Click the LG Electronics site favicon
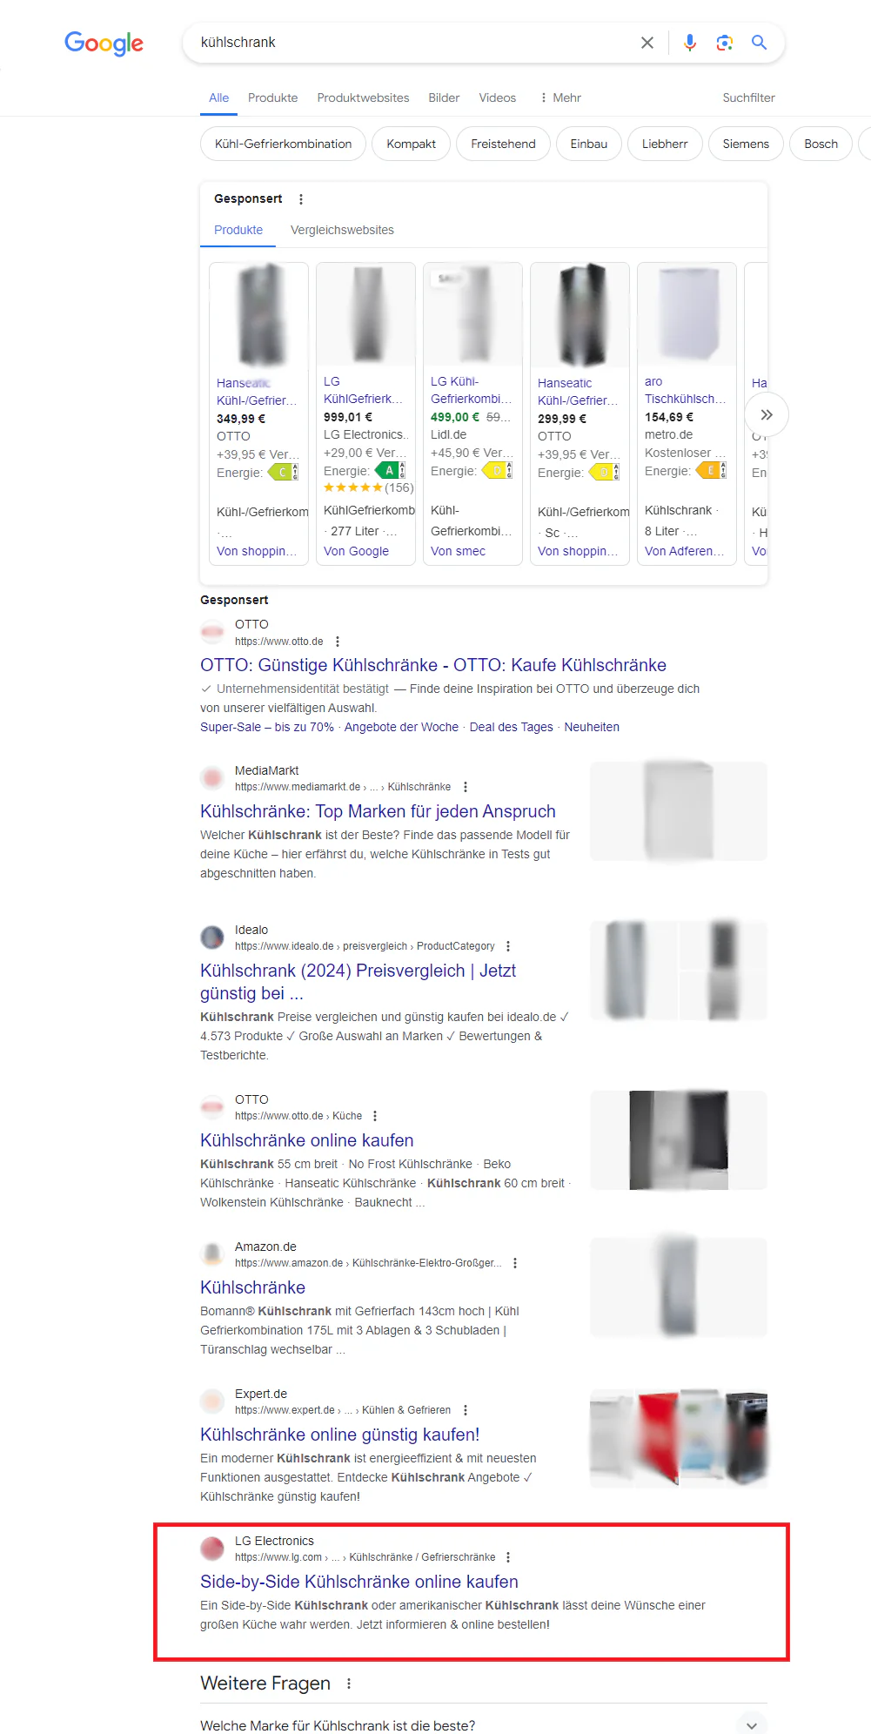 212,1549
